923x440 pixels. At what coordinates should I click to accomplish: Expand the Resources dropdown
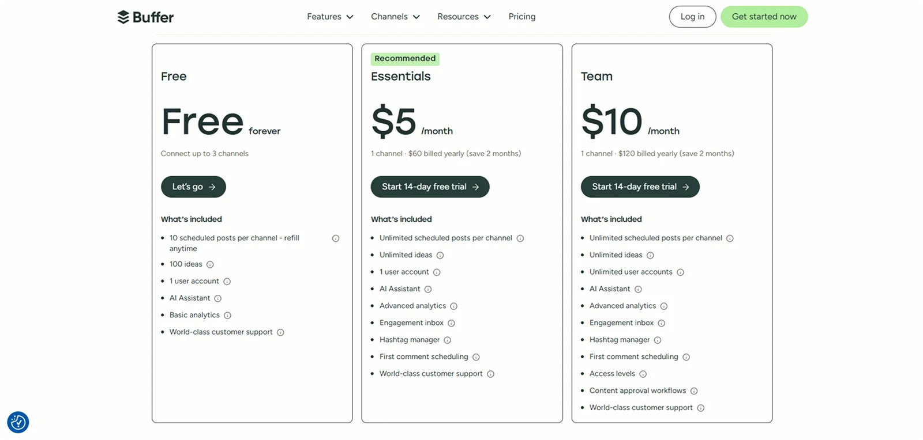pos(464,17)
